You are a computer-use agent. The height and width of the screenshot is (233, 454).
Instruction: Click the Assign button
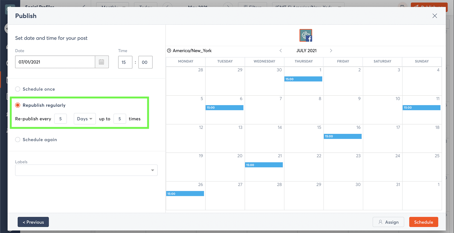point(388,222)
